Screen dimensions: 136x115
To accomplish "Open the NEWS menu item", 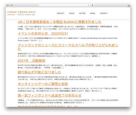I will (x=92, y=13).
